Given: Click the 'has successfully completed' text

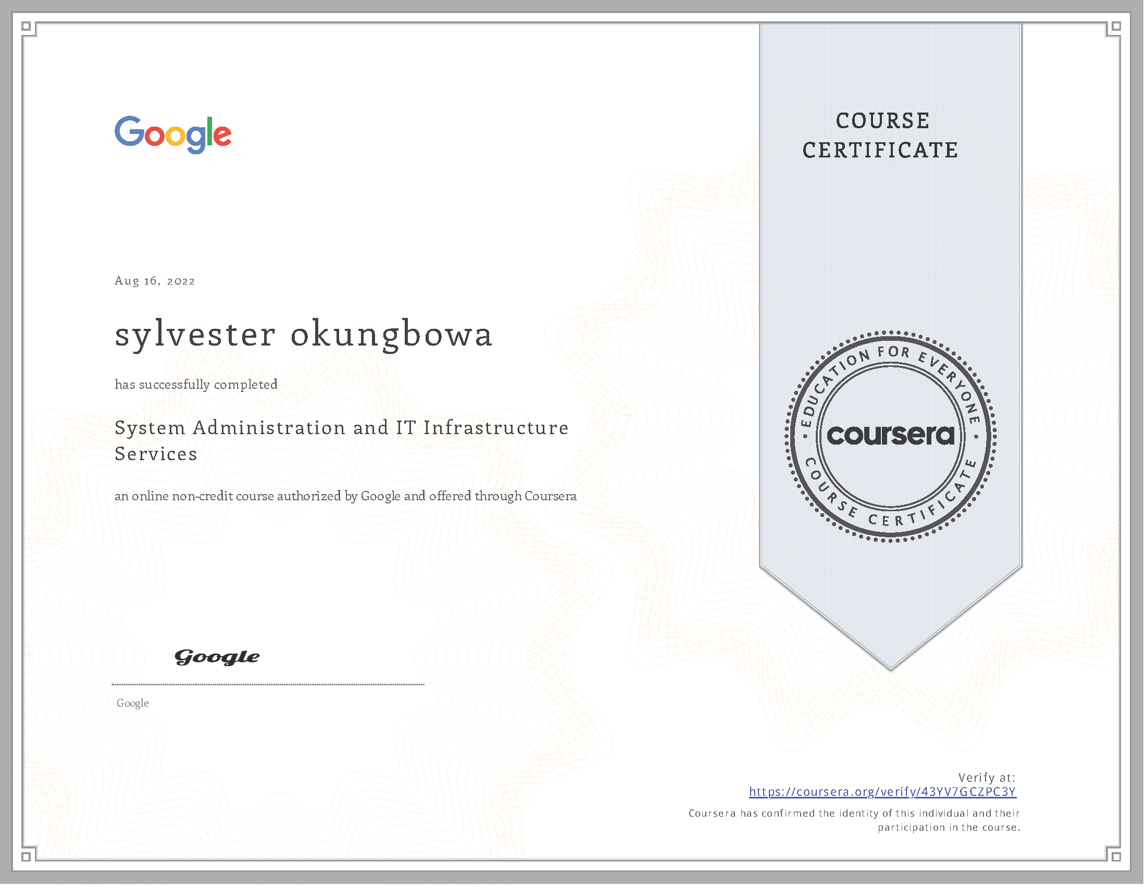Looking at the screenshot, I should point(196,385).
